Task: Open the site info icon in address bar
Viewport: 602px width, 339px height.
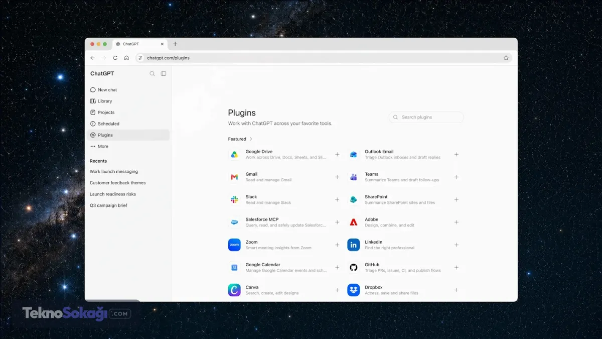Action: [x=140, y=58]
